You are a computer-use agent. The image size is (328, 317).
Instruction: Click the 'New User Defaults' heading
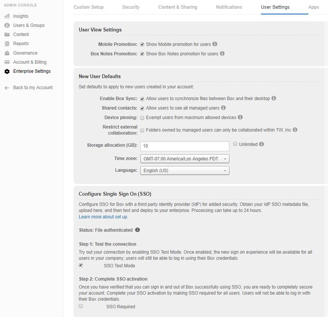(x=100, y=76)
